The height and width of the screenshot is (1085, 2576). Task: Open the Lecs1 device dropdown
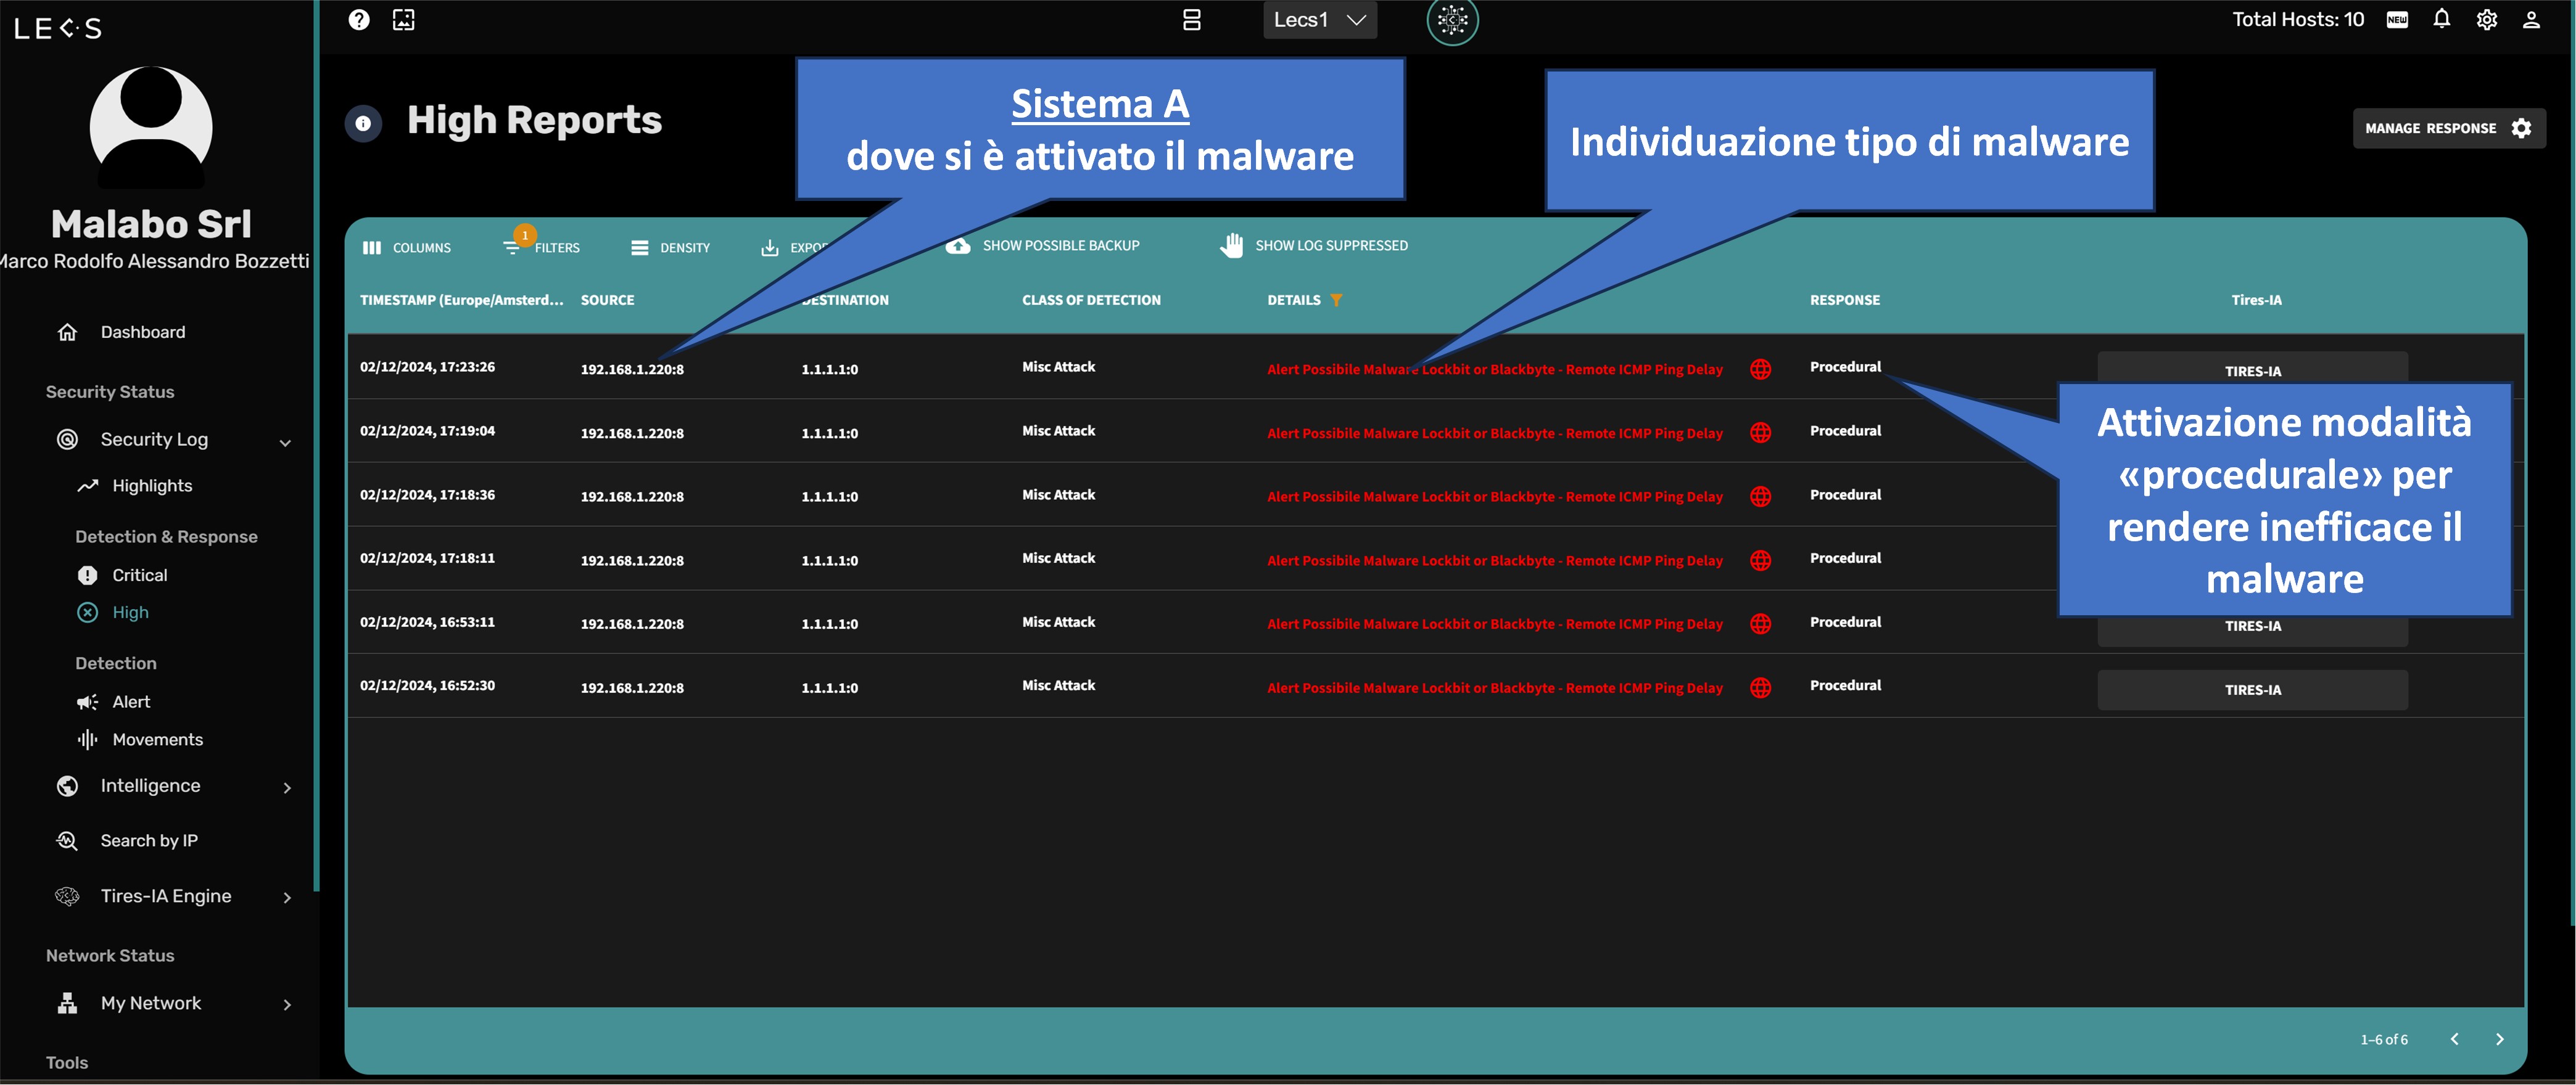pos(1319,20)
